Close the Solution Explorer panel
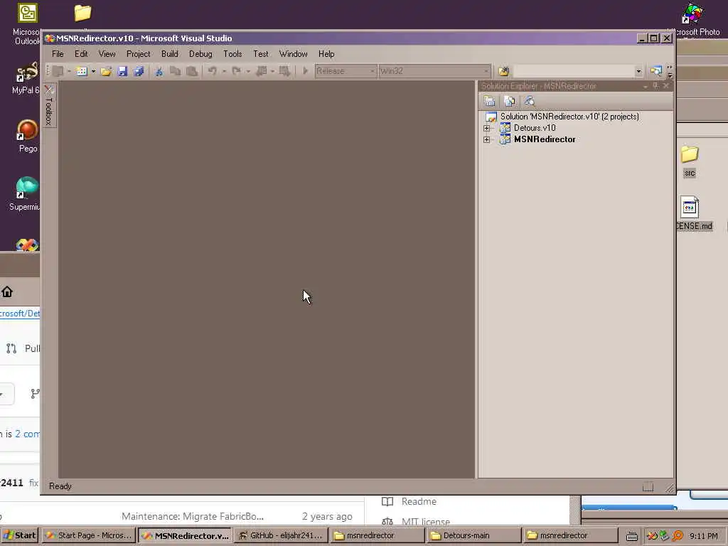728x546 pixels. coord(665,86)
